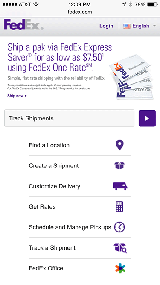The height and width of the screenshot is (285, 160).
Task: Tap the map pin location icon
Action: click(119, 145)
